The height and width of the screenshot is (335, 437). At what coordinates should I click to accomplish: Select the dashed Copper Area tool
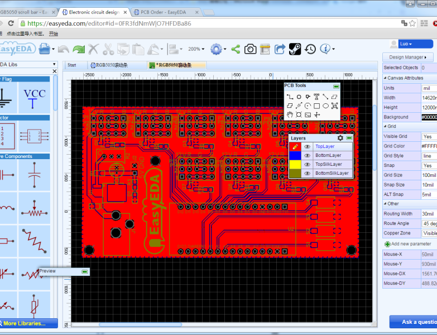click(334, 97)
